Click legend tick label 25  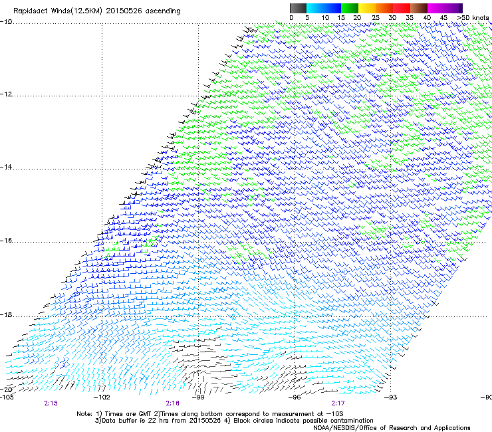pyautogui.click(x=376, y=18)
